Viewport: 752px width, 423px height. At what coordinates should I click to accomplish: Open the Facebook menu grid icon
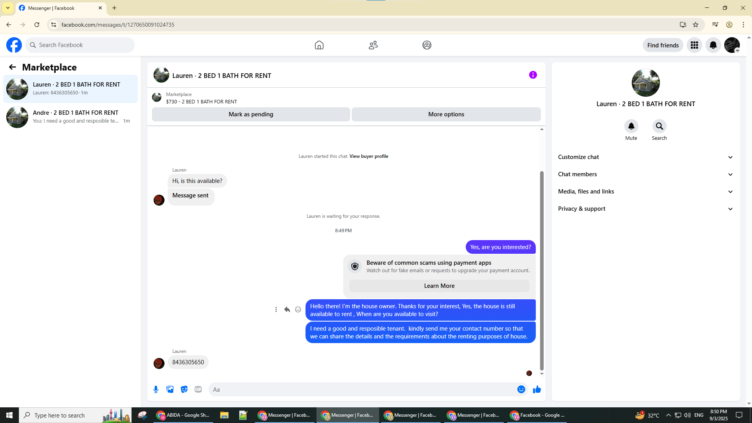coord(694,45)
